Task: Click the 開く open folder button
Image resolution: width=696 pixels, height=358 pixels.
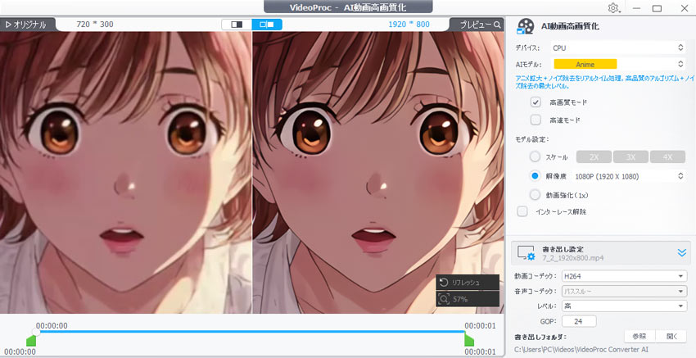Action: click(671, 336)
